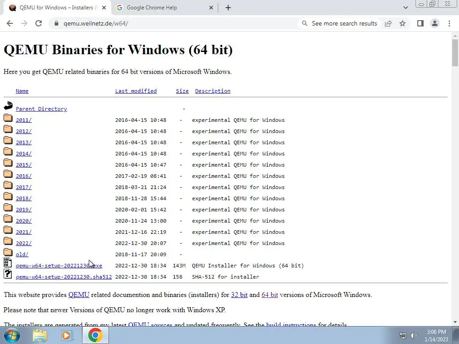459x344 pixels.
Task: Follow the 64 bit link
Action: (269, 295)
